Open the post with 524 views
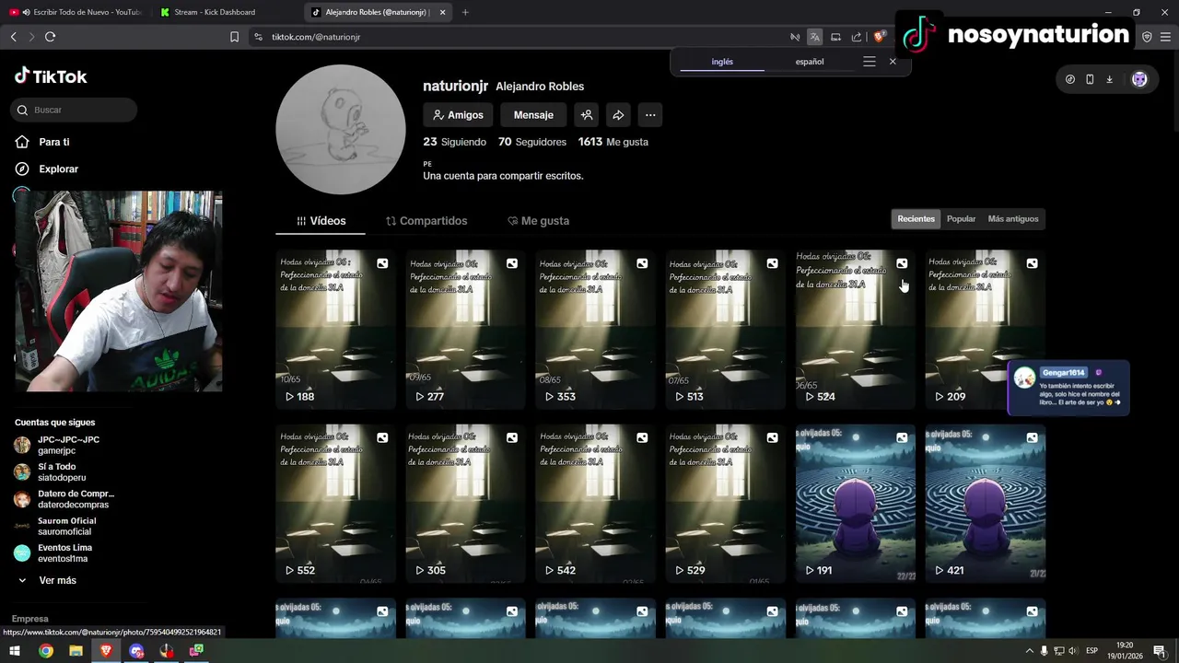1179x663 pixels. [x=856, y=330]
